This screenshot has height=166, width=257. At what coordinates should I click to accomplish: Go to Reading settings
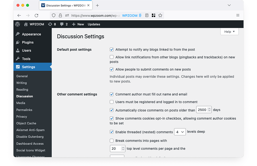click(x=22, y=90)
